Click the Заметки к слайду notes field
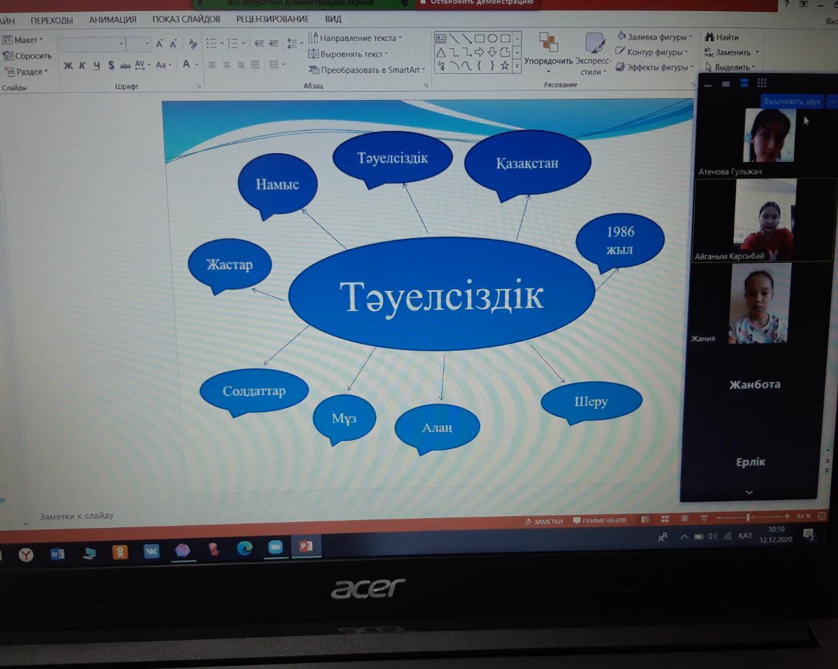 point(77,516)
